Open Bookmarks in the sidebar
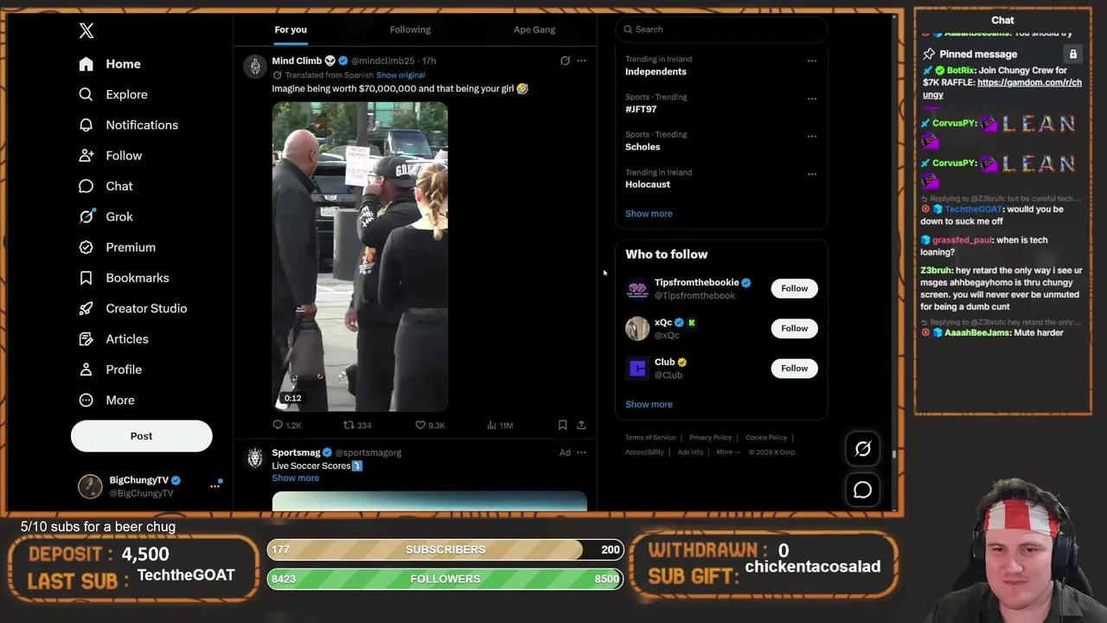The height and width of the screenshot is (623, 1107). point(124,278)
